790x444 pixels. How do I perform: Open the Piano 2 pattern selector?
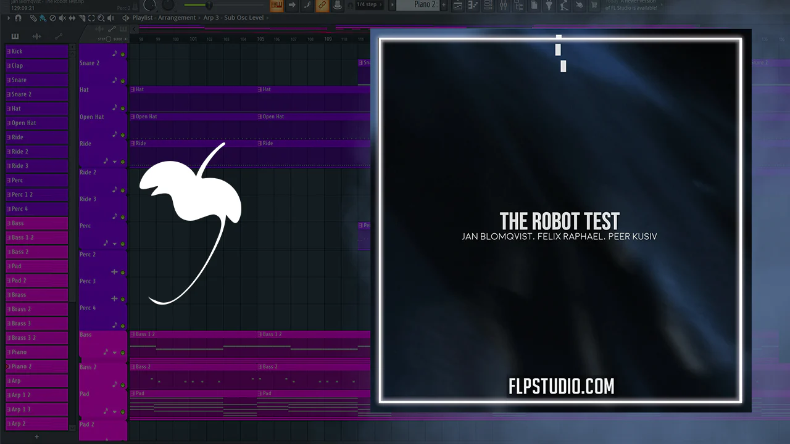[418, 5]
